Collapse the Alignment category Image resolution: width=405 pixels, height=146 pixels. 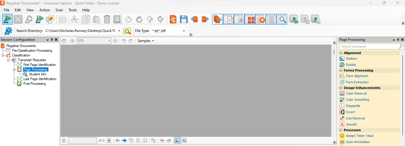[341, 53]
